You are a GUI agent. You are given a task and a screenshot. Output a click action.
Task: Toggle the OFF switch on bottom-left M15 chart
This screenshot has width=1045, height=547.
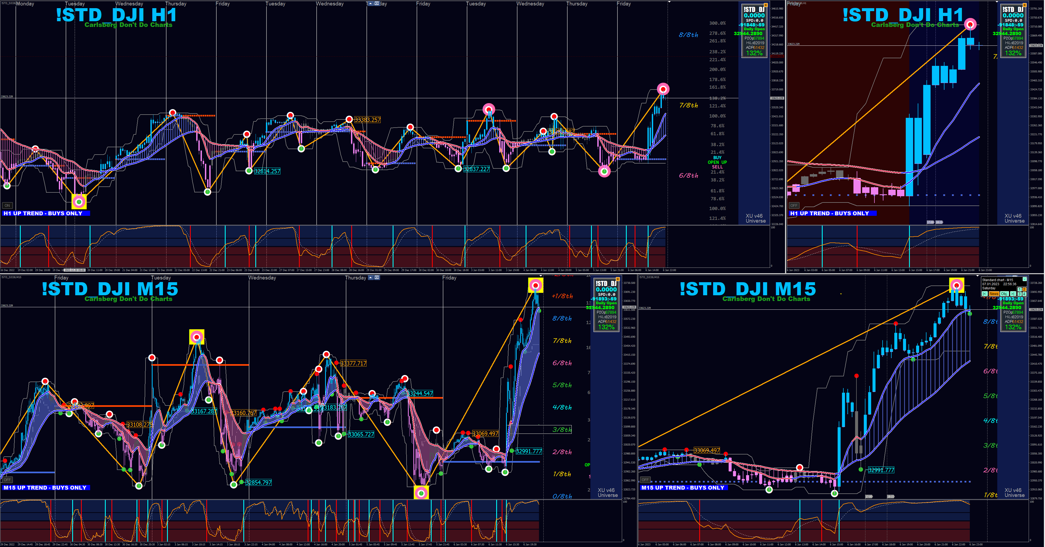point(7,480)
